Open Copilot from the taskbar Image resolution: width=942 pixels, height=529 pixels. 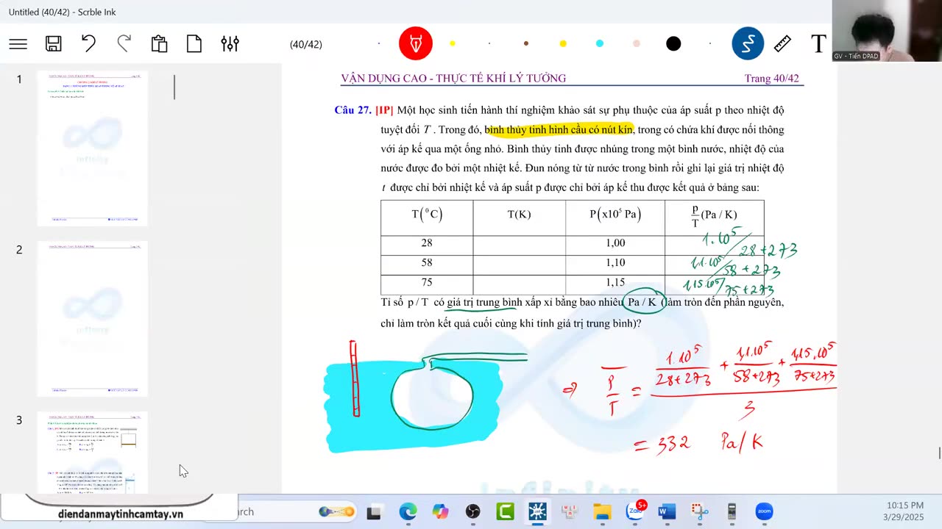point(440,512)
